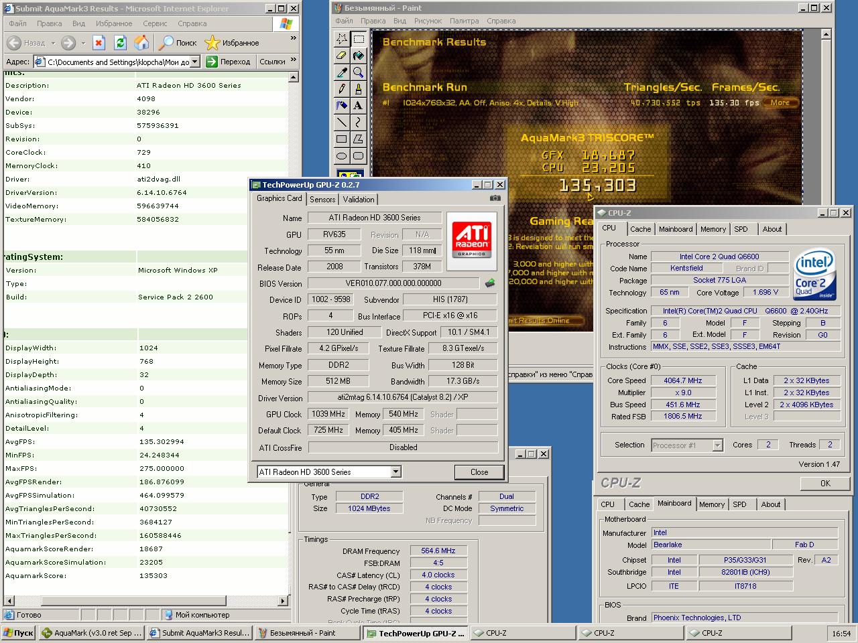
Task: Click the IE vertical scrollbar up arrow
Action: pos(293,78)
